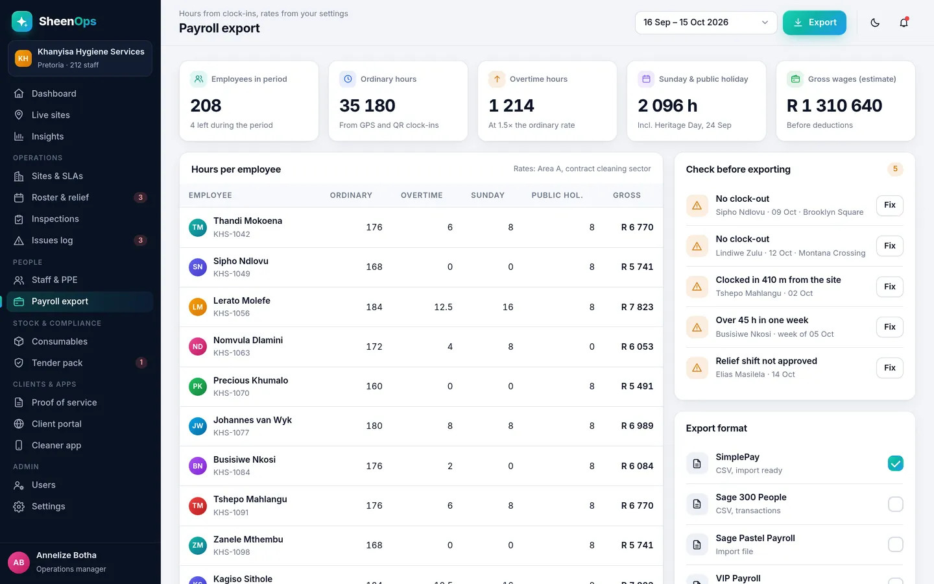The height and width of the screenshot is (584, 934).
Task: Open notifications bell icon
Action: (904, 23)
